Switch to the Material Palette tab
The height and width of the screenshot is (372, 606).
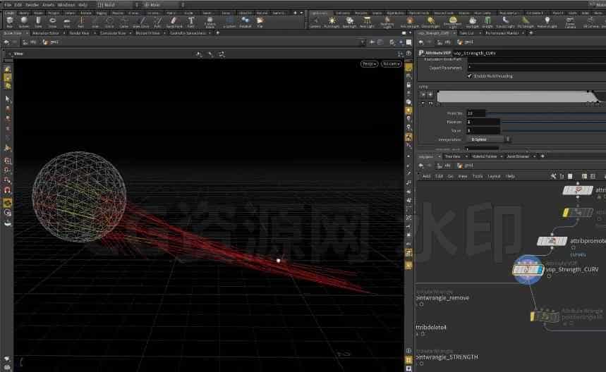coord(485,156)
